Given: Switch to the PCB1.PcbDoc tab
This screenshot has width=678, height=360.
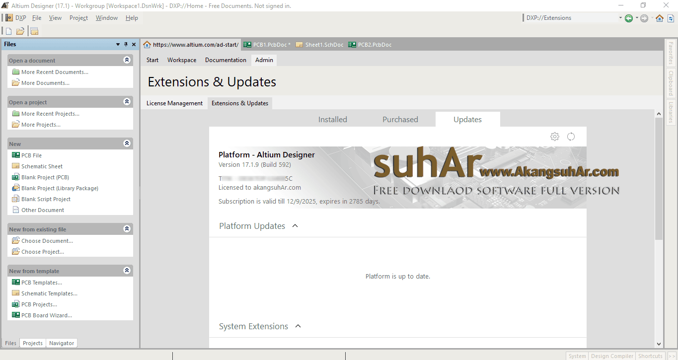Looking at the screenshot, I should (267, 45).
